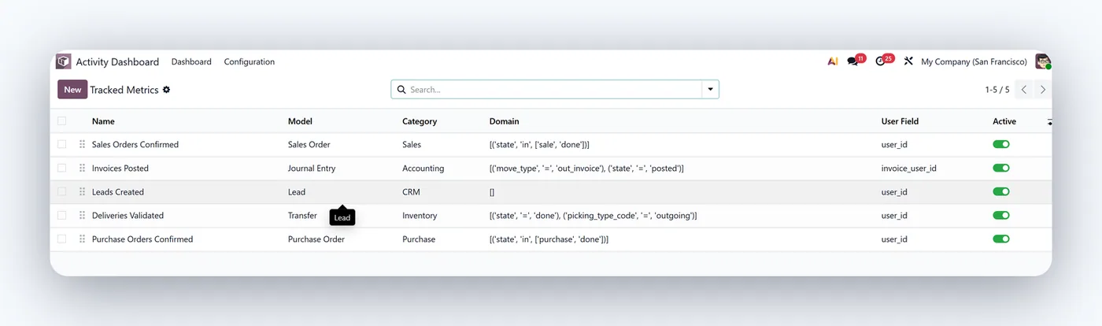Screen dimensions: 1102x326
Task: Click the Inventory category cell
Action: (420, 216)
